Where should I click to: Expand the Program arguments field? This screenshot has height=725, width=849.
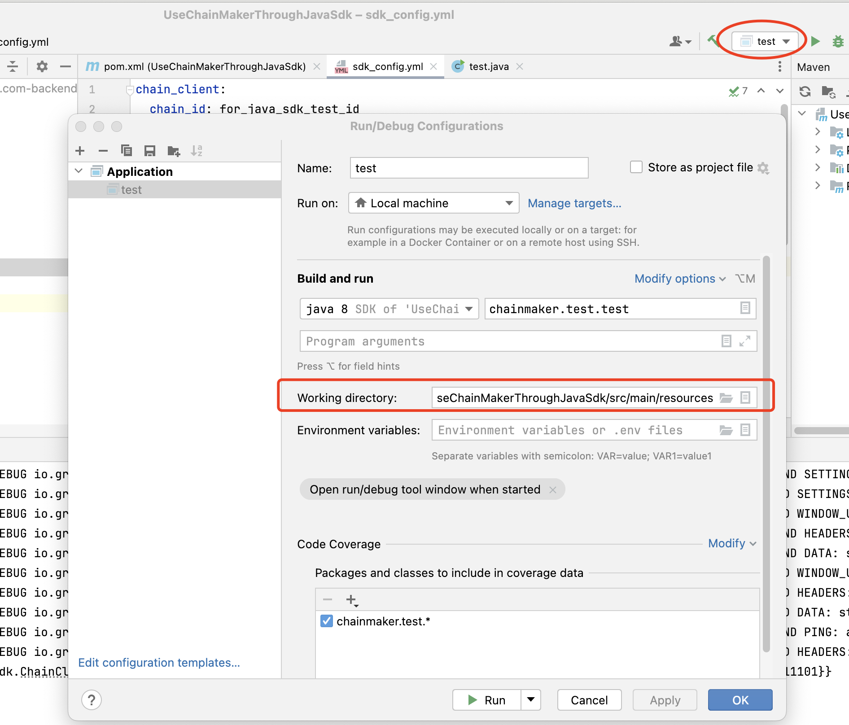745,341
